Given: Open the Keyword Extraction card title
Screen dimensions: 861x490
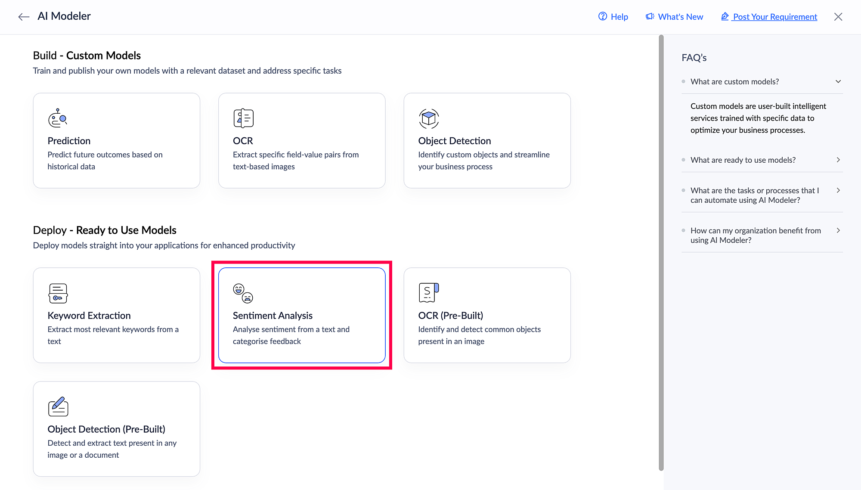Looking at the screenshot, I should (89, 316).
